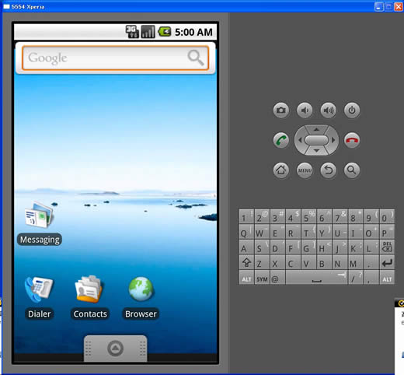
Task: Click the emulator back arrow button
Action: [x=328, y=170]
